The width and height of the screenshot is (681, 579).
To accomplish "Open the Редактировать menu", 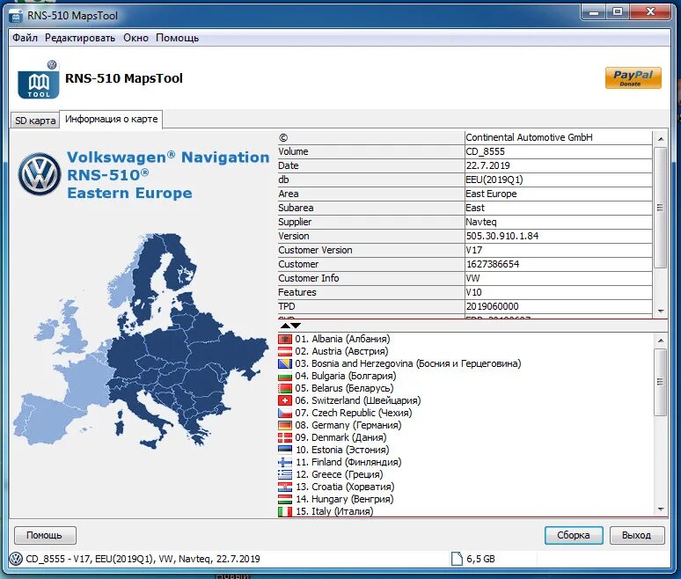I will tap(80, 38).
